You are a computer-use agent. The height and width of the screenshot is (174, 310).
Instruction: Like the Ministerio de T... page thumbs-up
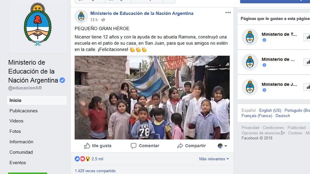(307, 37)
